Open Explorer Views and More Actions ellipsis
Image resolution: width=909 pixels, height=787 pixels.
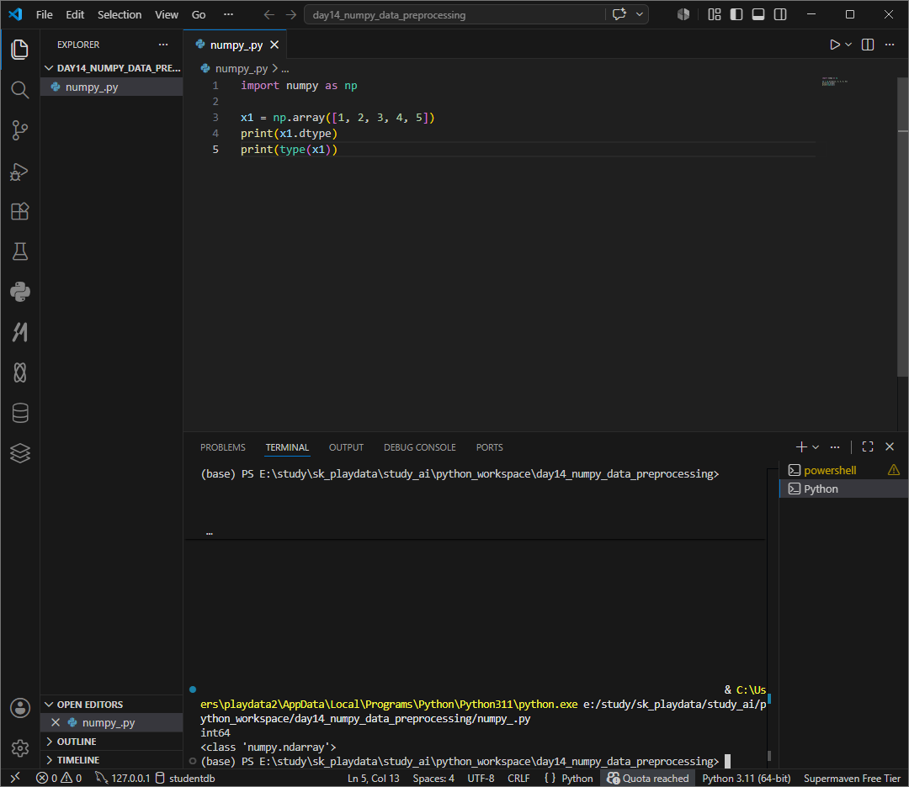[163, 45]
